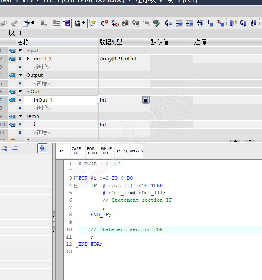
Task: Collapse the IF block code fold
Action: pos(76,186)
